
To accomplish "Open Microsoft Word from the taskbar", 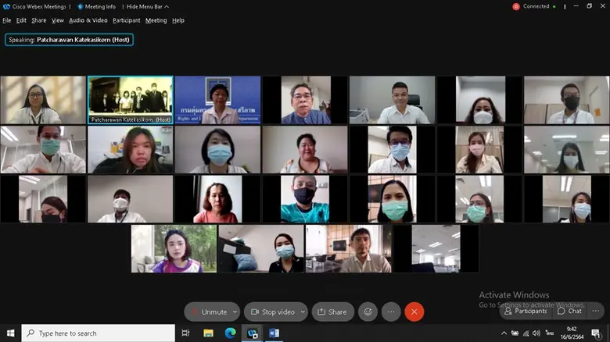I will pos(275,333).
